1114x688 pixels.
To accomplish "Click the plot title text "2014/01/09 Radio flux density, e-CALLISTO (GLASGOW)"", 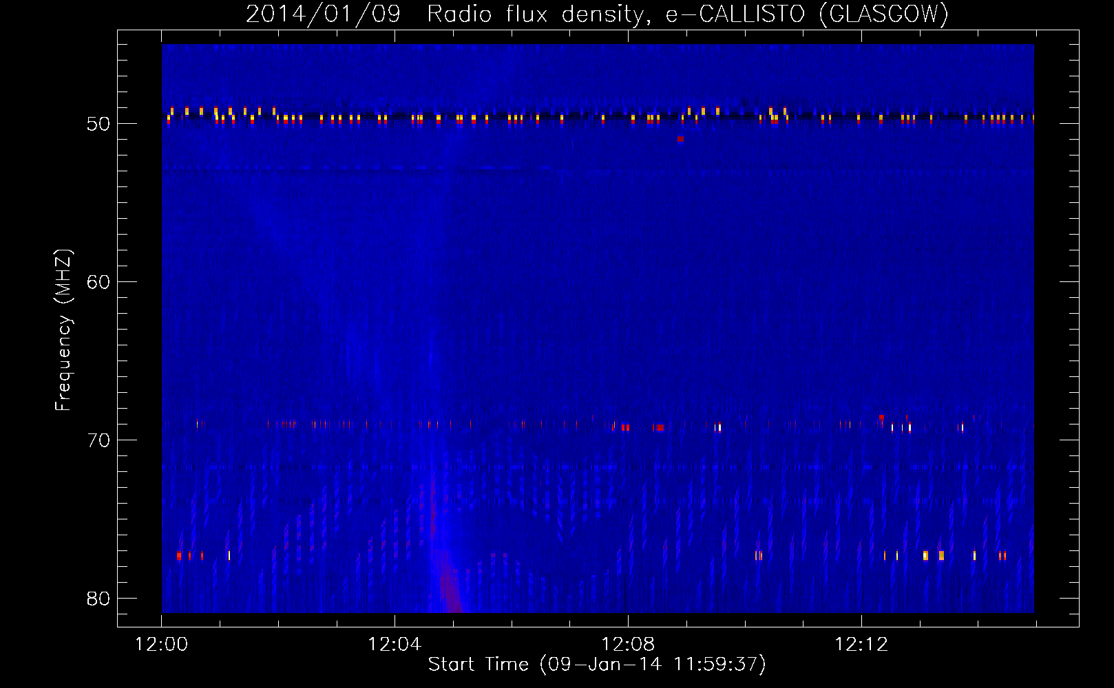I will (x=597, y=14).
